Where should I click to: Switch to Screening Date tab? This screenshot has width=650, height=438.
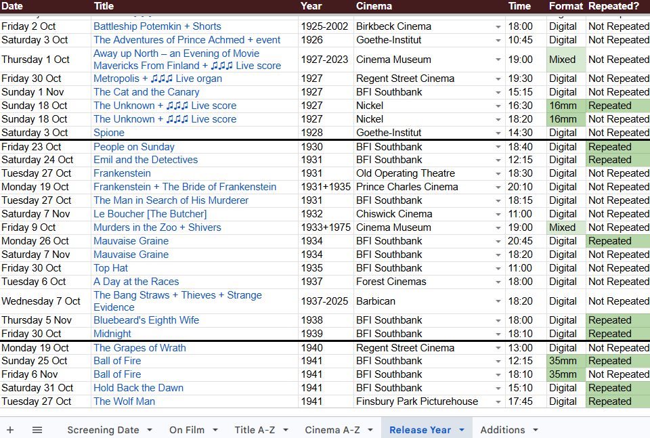(103, 430)
